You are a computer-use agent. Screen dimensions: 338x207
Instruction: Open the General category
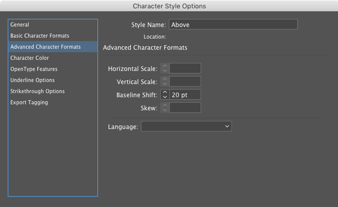point(53,25)
